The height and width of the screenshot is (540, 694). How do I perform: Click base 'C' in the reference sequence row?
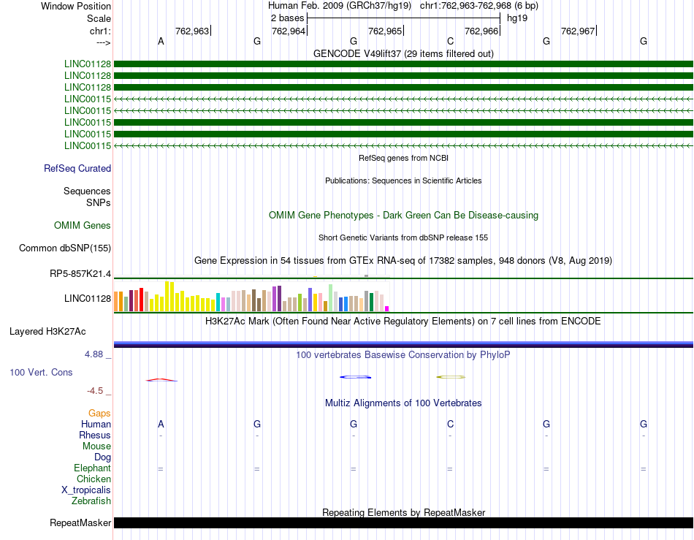(450, 41)
